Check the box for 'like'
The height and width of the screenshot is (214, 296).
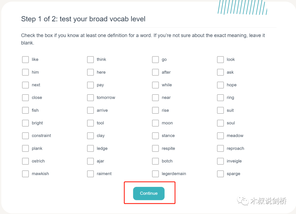[x=25, y=59]
